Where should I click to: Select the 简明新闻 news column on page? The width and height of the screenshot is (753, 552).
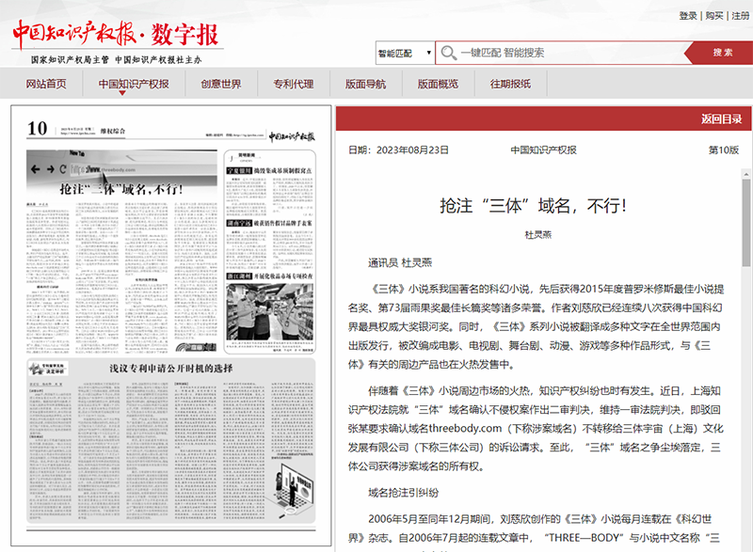click(270, 252)
